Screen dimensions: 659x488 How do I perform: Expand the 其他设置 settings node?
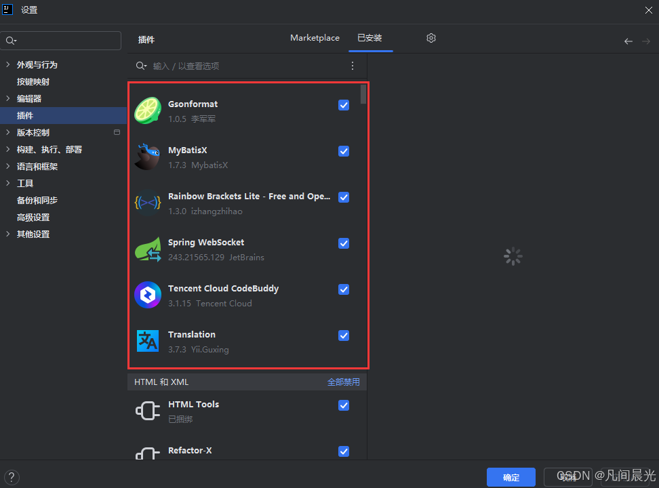point(7,234)
